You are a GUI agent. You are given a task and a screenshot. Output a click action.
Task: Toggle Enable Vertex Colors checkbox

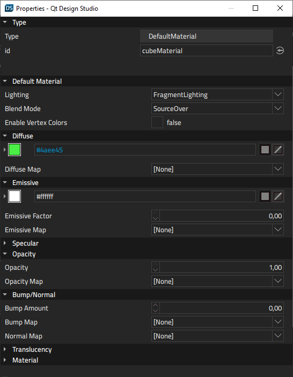pyautogui.click(x=157, y=122)
